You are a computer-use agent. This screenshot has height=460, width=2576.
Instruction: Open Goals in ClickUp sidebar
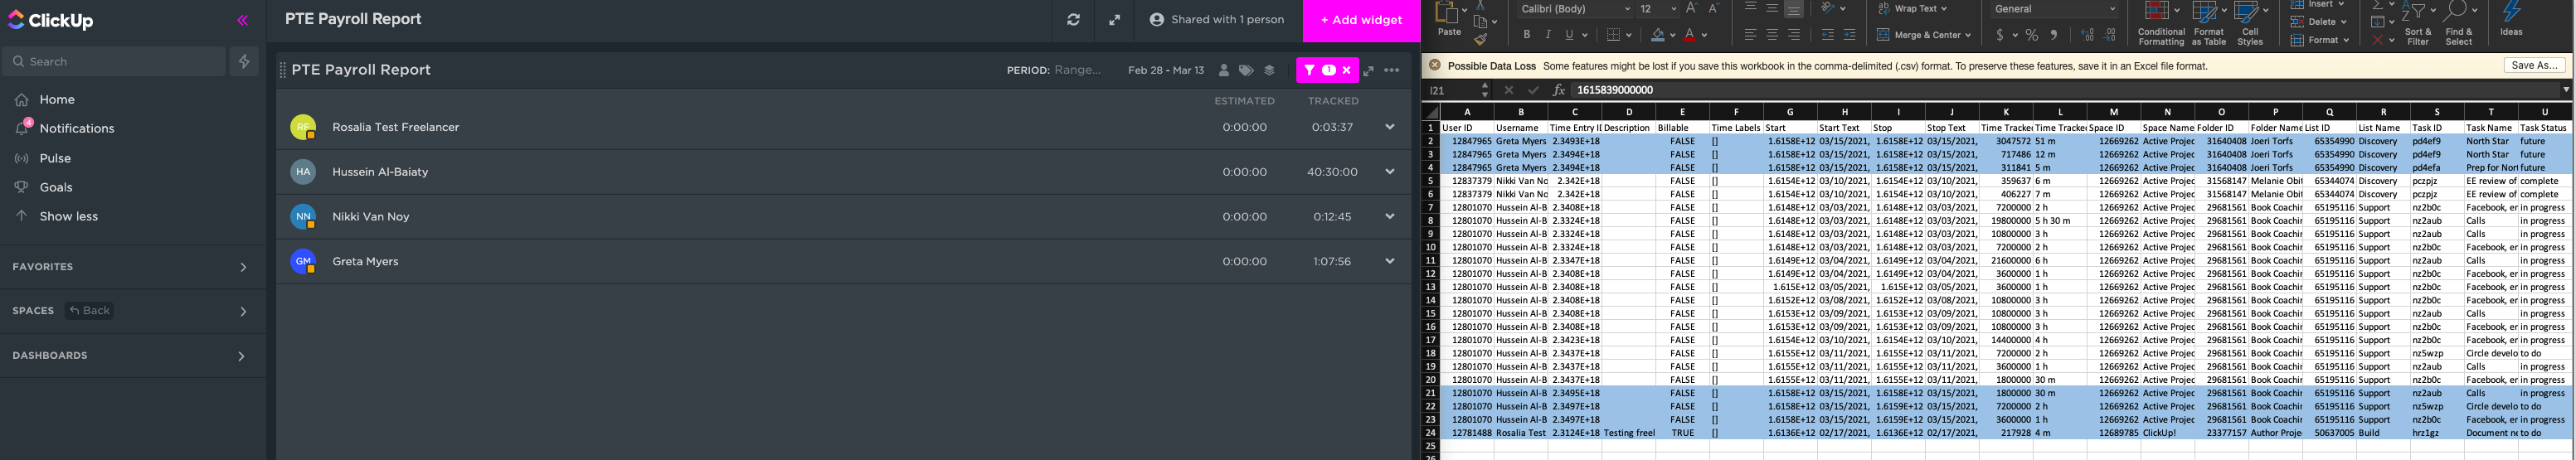56,187
